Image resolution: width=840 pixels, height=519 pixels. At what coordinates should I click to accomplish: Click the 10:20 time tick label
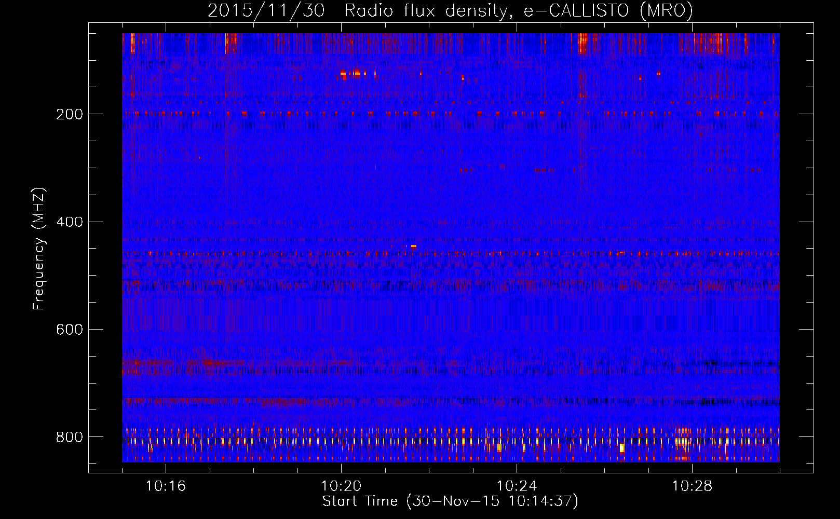341,486
